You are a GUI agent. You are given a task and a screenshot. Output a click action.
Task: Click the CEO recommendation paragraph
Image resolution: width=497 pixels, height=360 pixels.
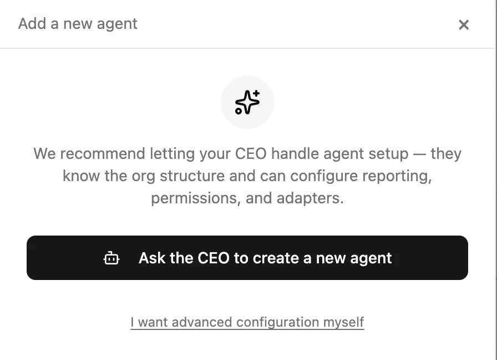[248, 176]
